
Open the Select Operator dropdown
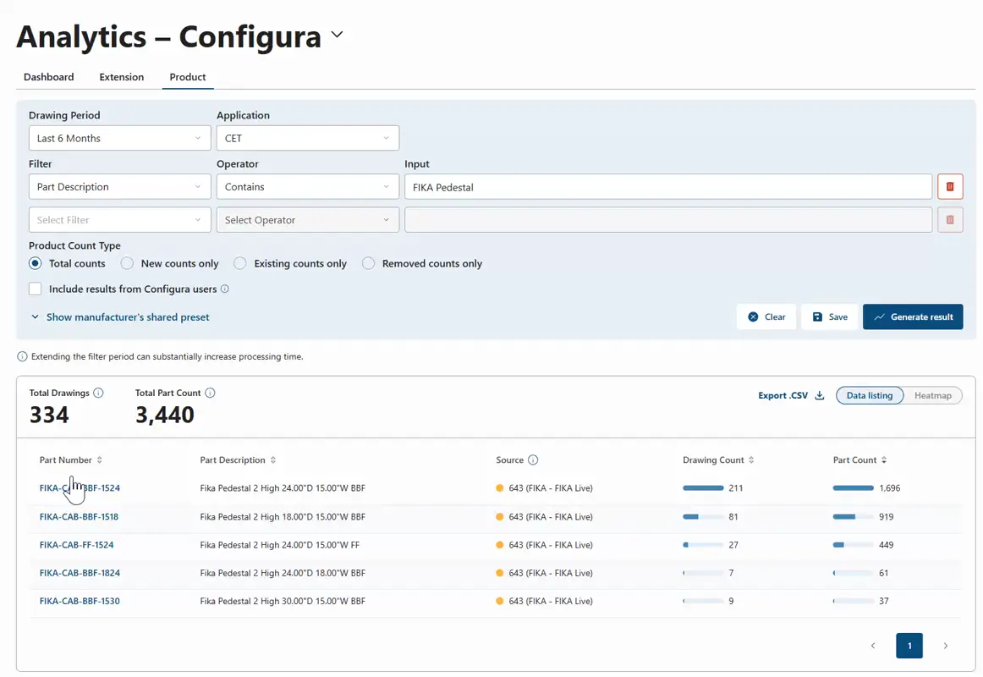pos(308,220)
